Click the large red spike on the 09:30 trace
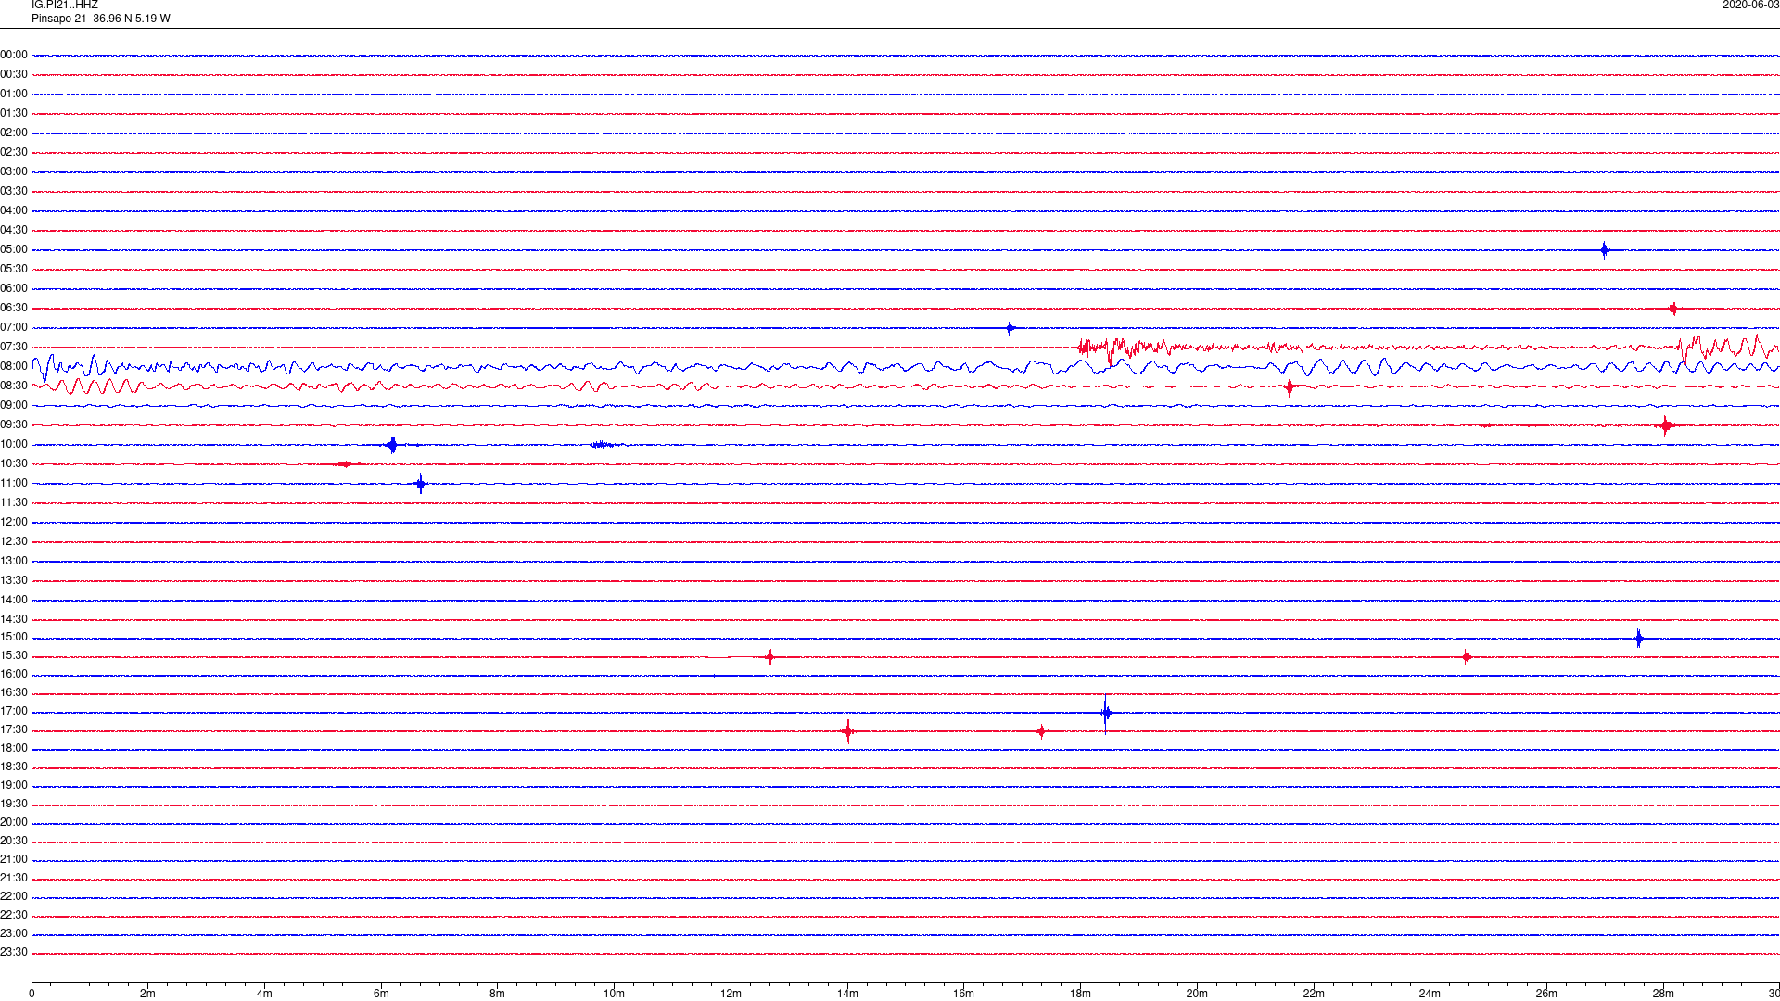This screenshot has width=1780, height=1001. (x=1666, y=425)
